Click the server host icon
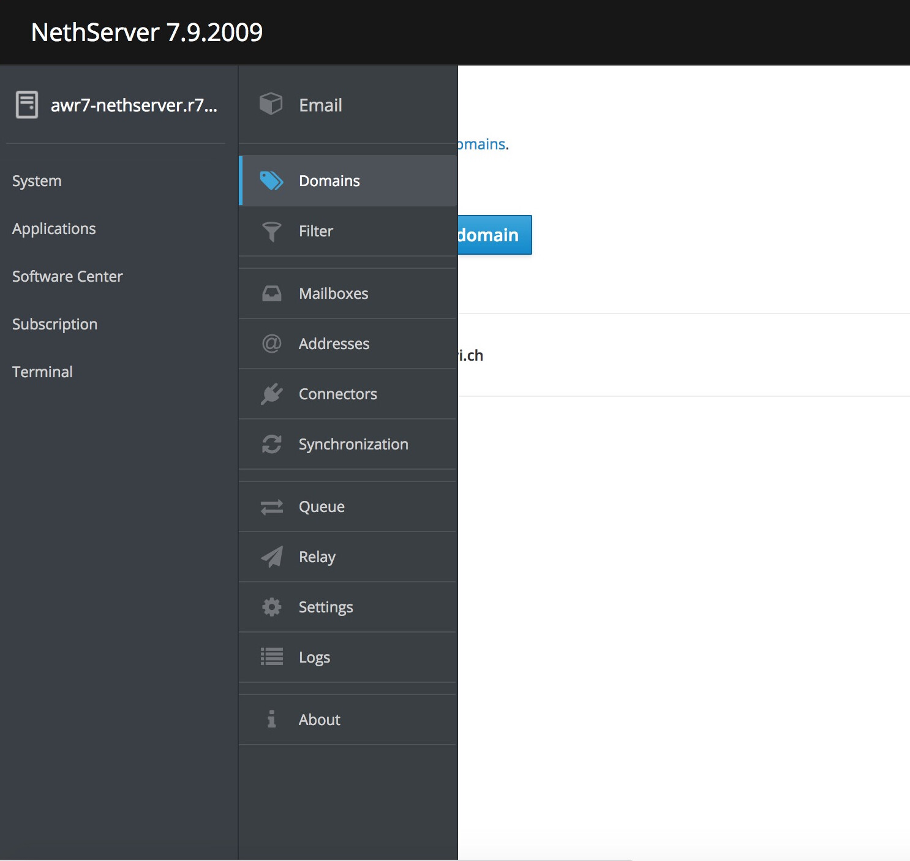The image size is (910, 861). click(x=27, y=105)
